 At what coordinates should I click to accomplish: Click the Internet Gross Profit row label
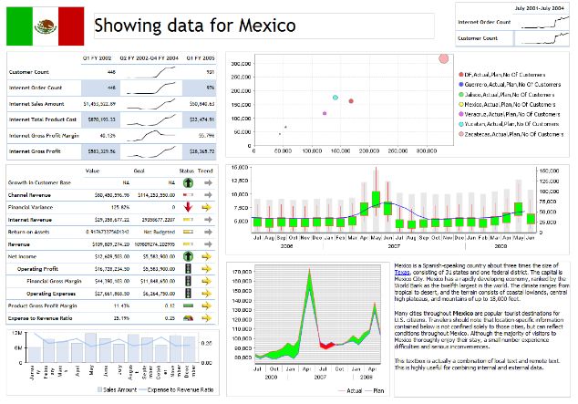tap(35, 151)
